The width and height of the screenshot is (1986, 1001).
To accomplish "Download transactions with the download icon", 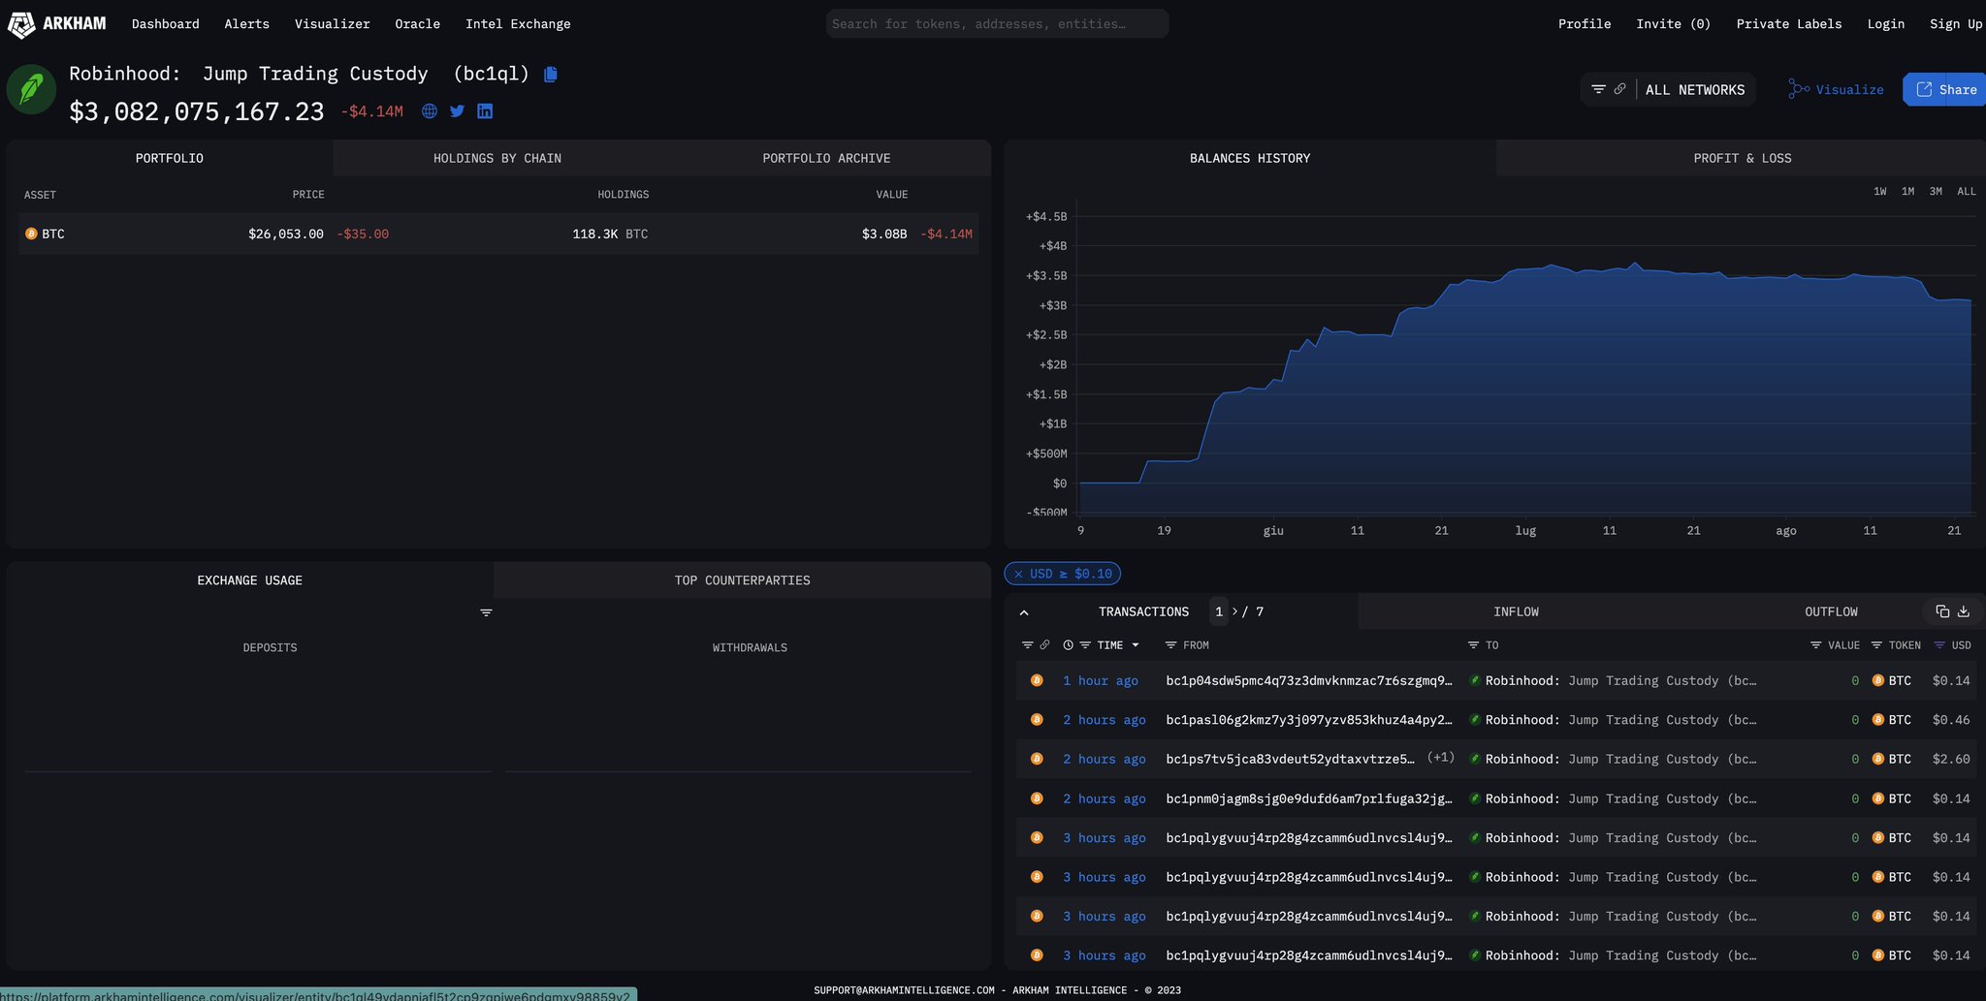I will pos(1964,611).
